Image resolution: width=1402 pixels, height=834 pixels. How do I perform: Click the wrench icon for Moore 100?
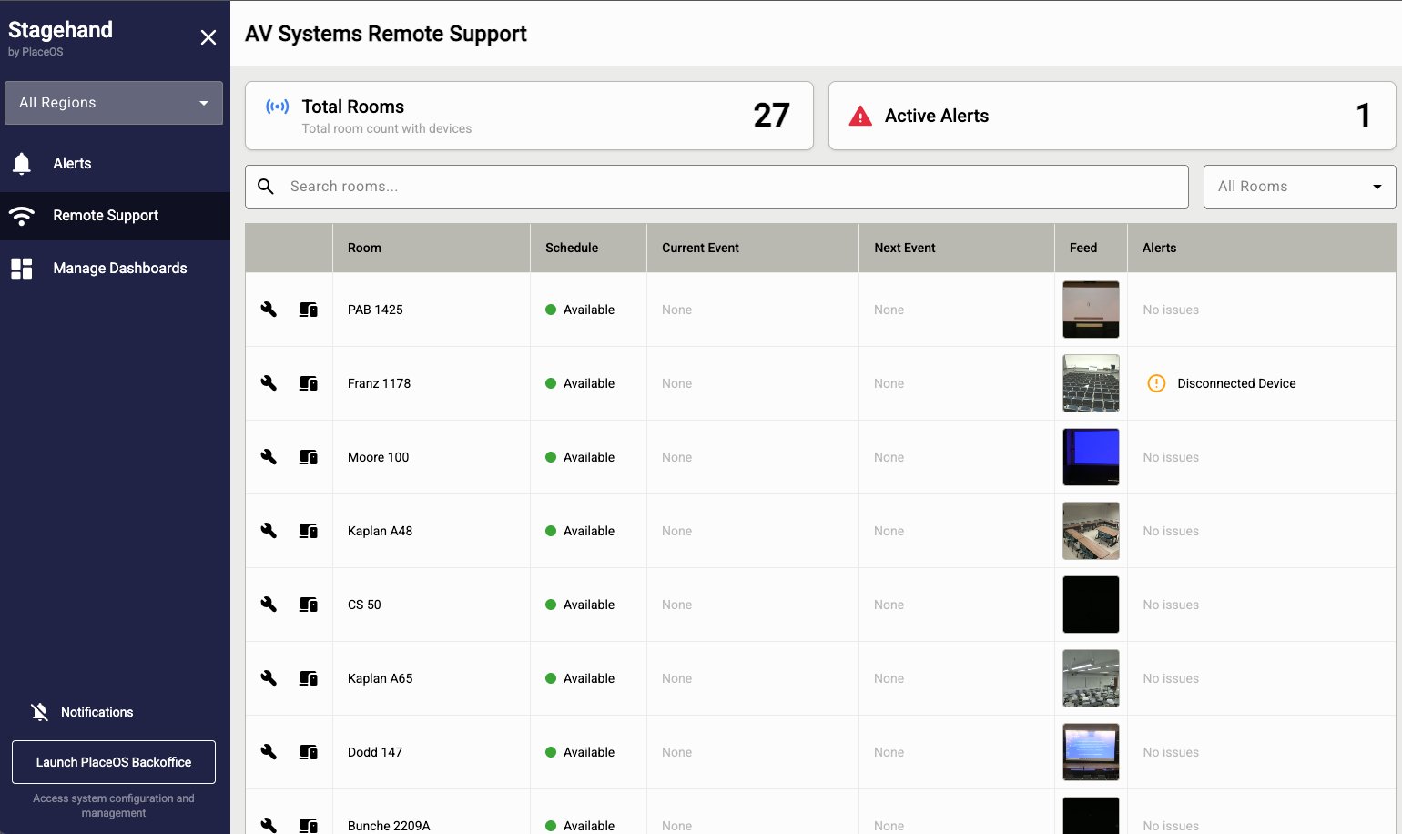269,457
